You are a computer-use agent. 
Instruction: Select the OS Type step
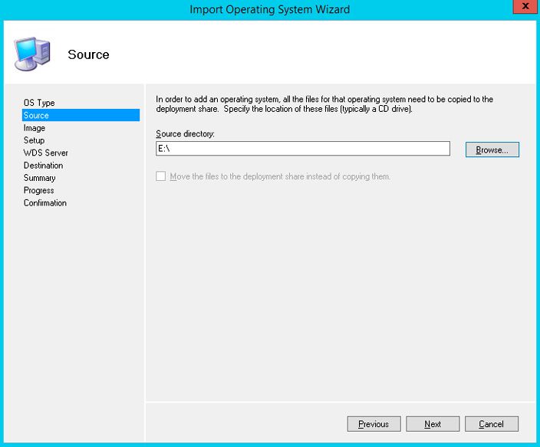pyautogui.click(x=39, y=103)
